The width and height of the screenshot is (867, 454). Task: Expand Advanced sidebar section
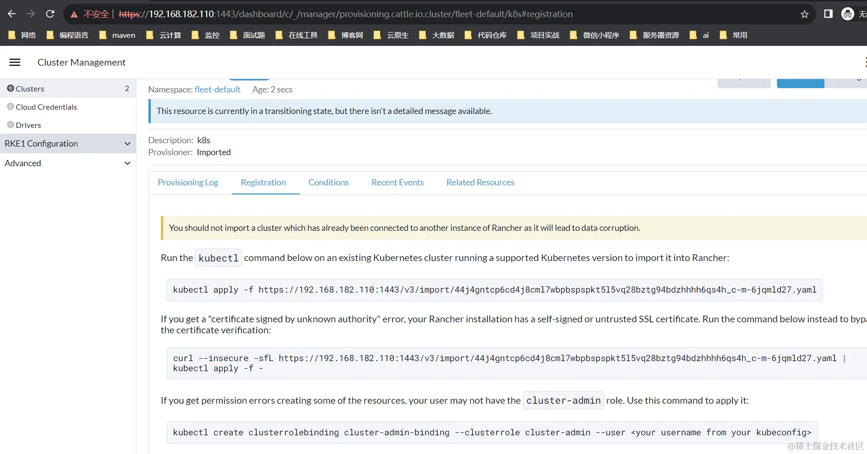(x=68, y=163)
